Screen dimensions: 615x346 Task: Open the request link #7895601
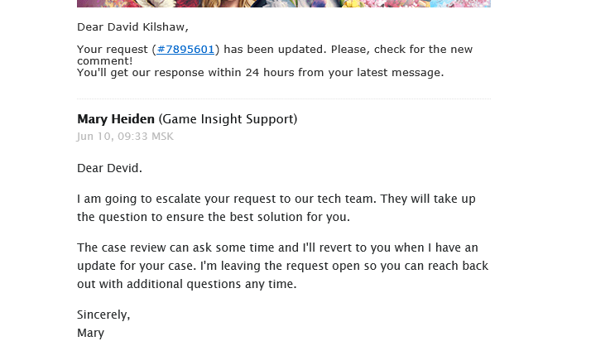[x=185, y=50]
